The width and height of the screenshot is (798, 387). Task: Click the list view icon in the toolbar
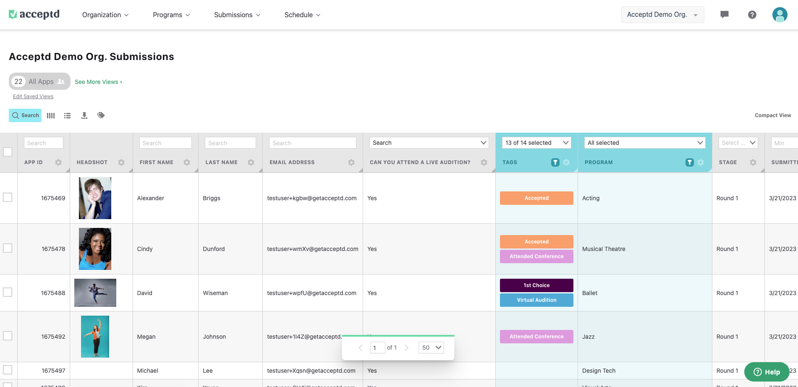[67, 115]
